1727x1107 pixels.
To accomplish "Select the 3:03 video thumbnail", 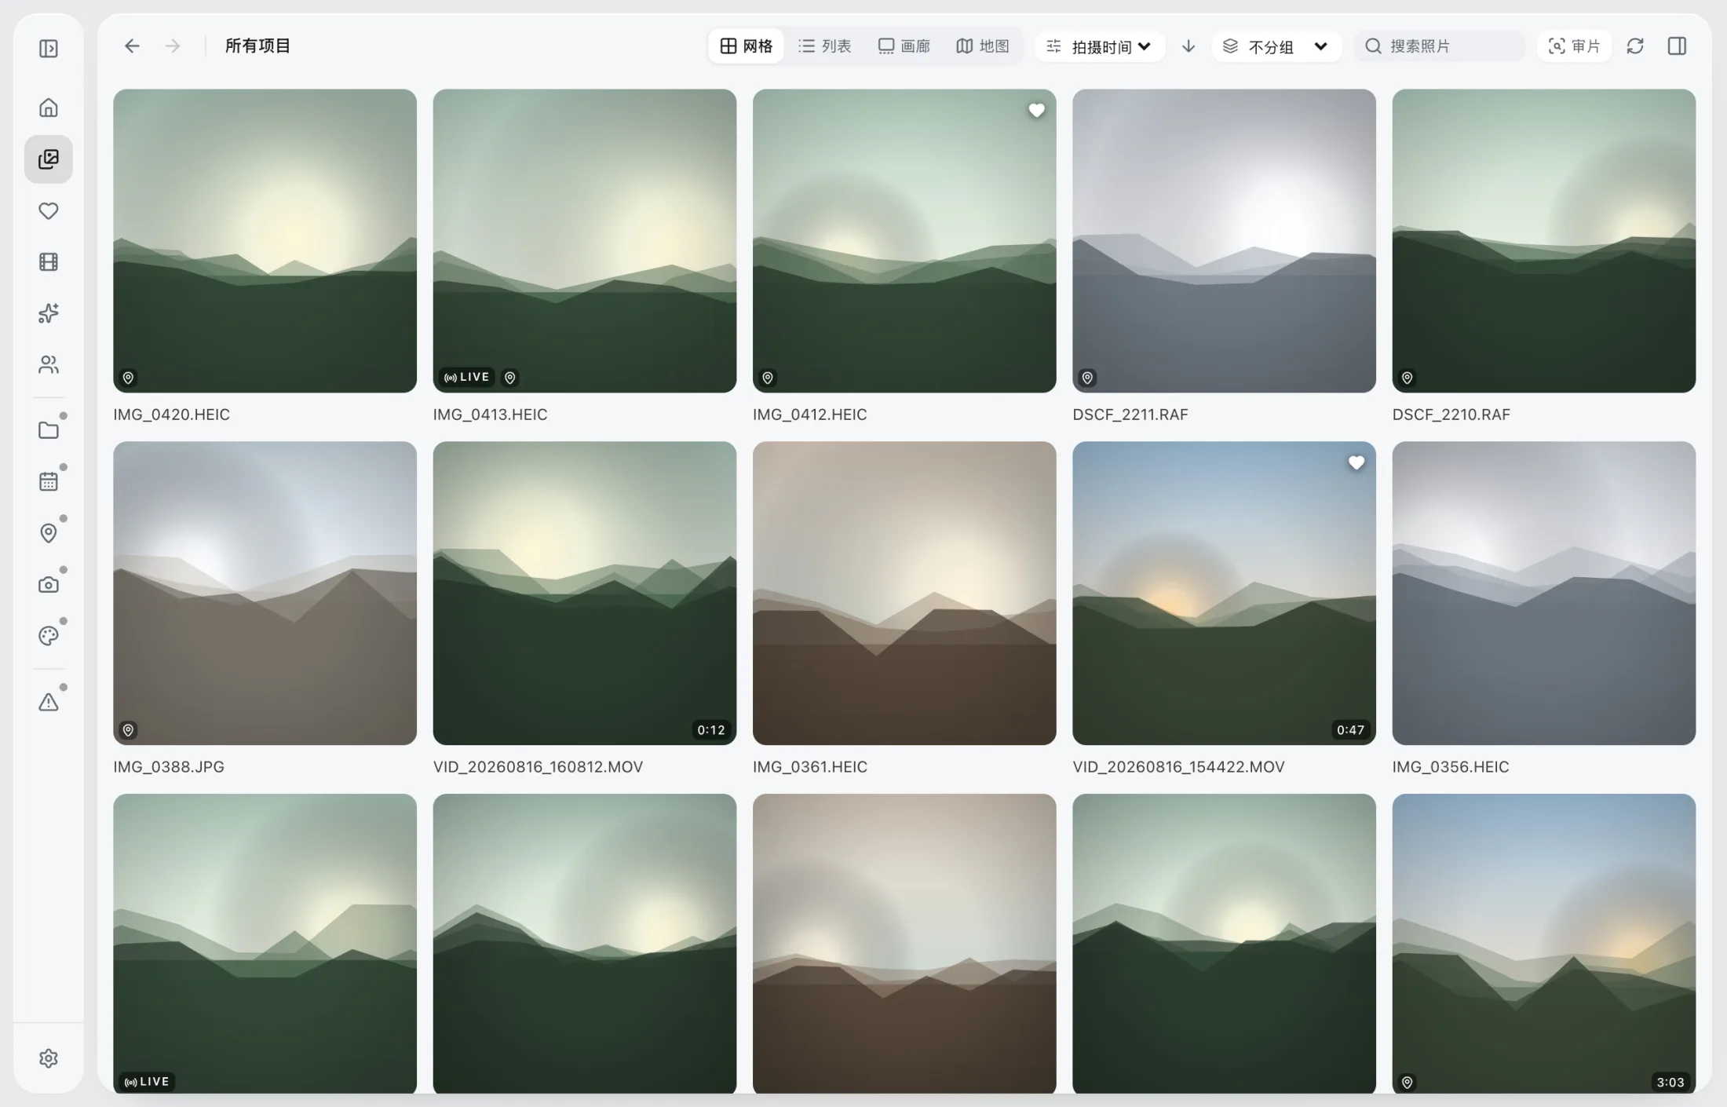I will (x=1544, y=944).
